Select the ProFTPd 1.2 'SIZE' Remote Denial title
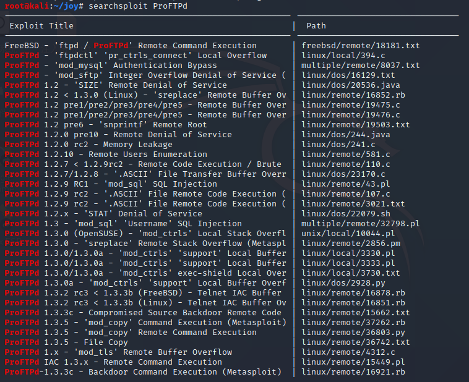469x382 pixels. pyautogui.click(x=116, y=85)
